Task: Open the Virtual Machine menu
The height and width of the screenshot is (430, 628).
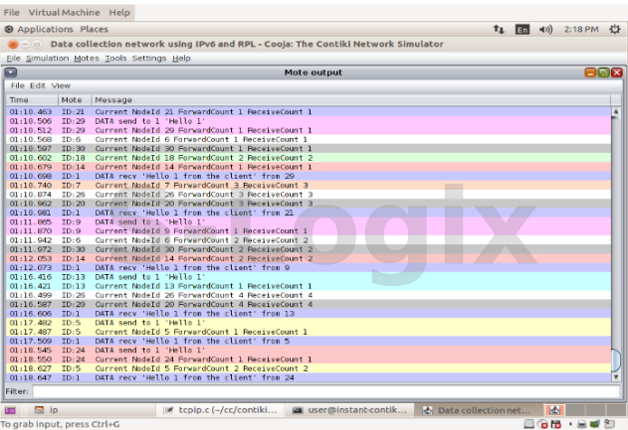Action: 64,12
